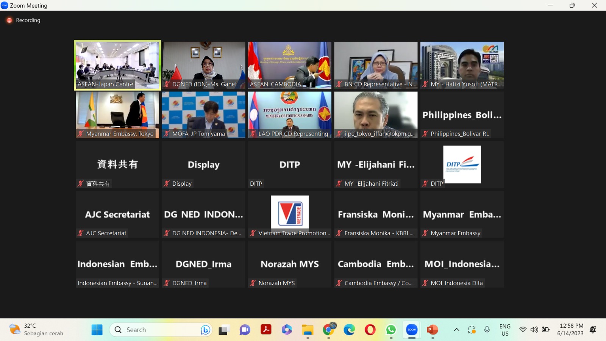
Task: Open the notification bell icon
Action: tap(593, 330)
